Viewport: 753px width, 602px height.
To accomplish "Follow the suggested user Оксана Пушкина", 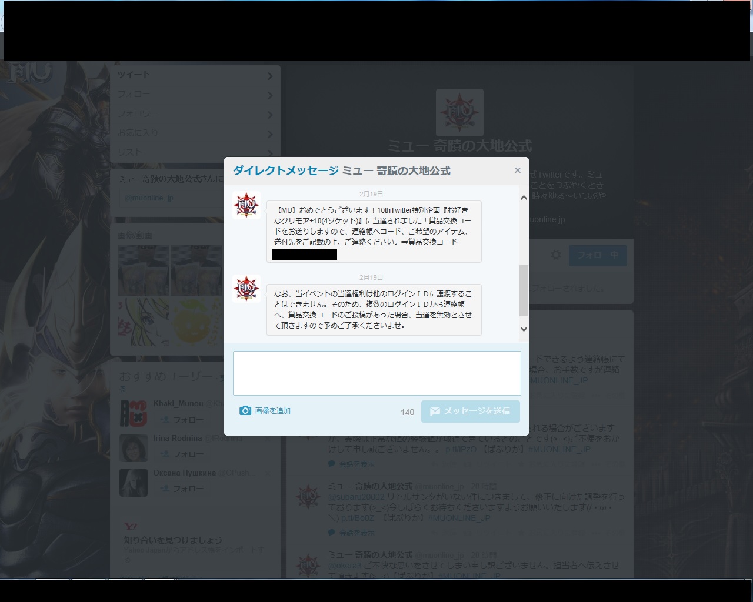I will click(181, 489).
